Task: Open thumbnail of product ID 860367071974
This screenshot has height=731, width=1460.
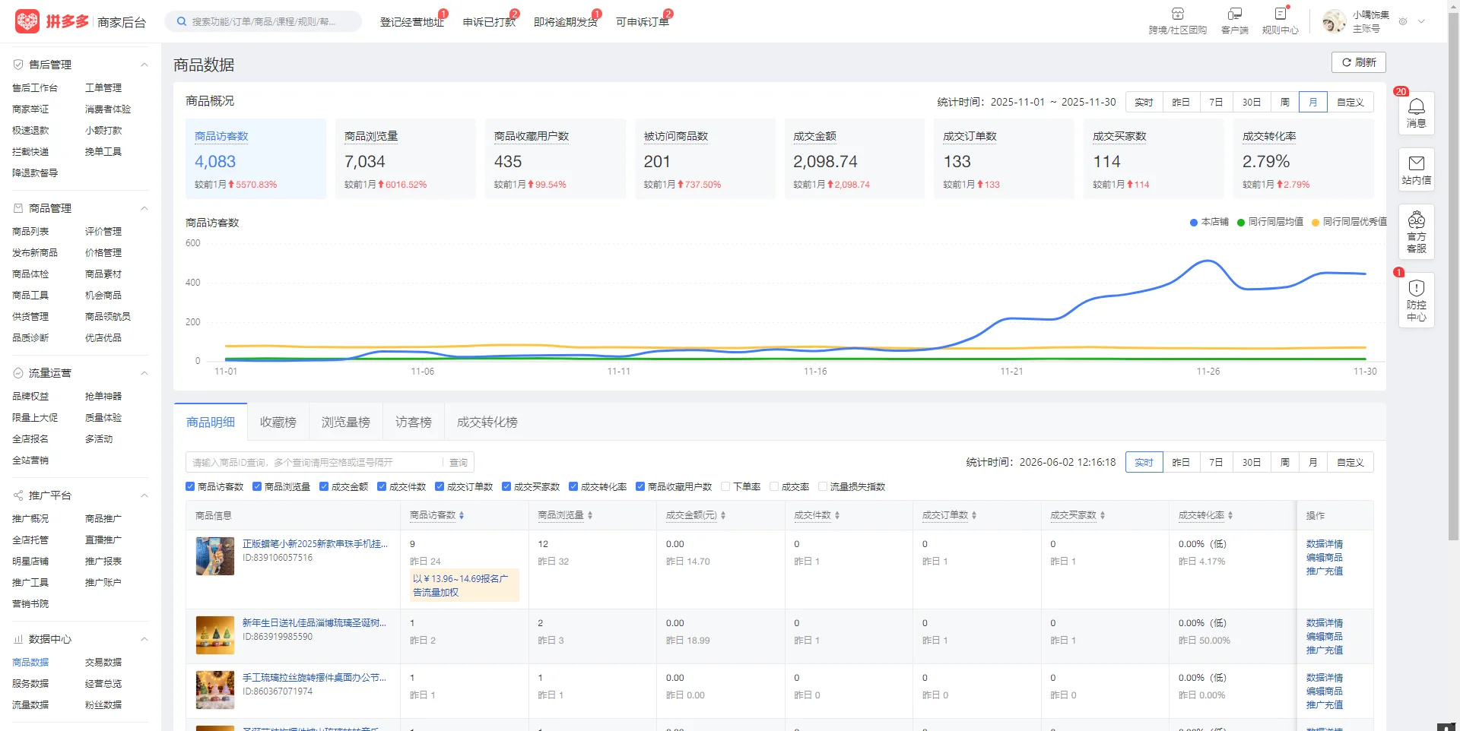Action: coord(215,690)
